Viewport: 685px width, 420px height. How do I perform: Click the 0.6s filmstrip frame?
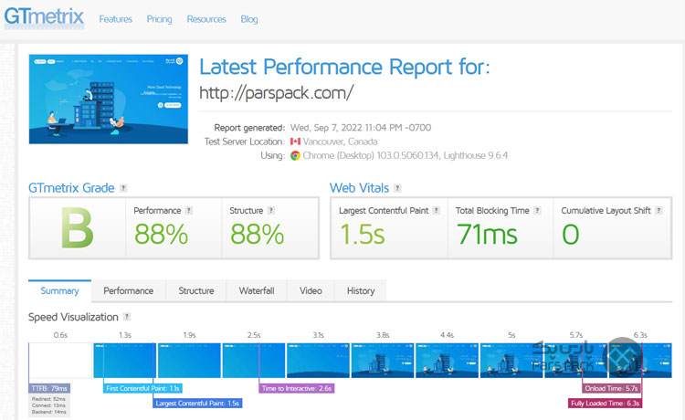(60, 360)
